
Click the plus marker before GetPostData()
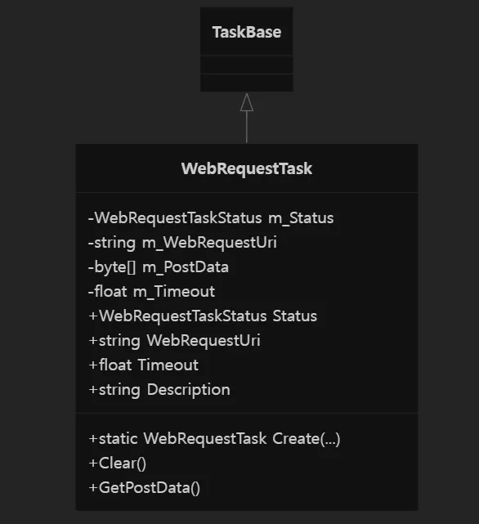point(93,488)
